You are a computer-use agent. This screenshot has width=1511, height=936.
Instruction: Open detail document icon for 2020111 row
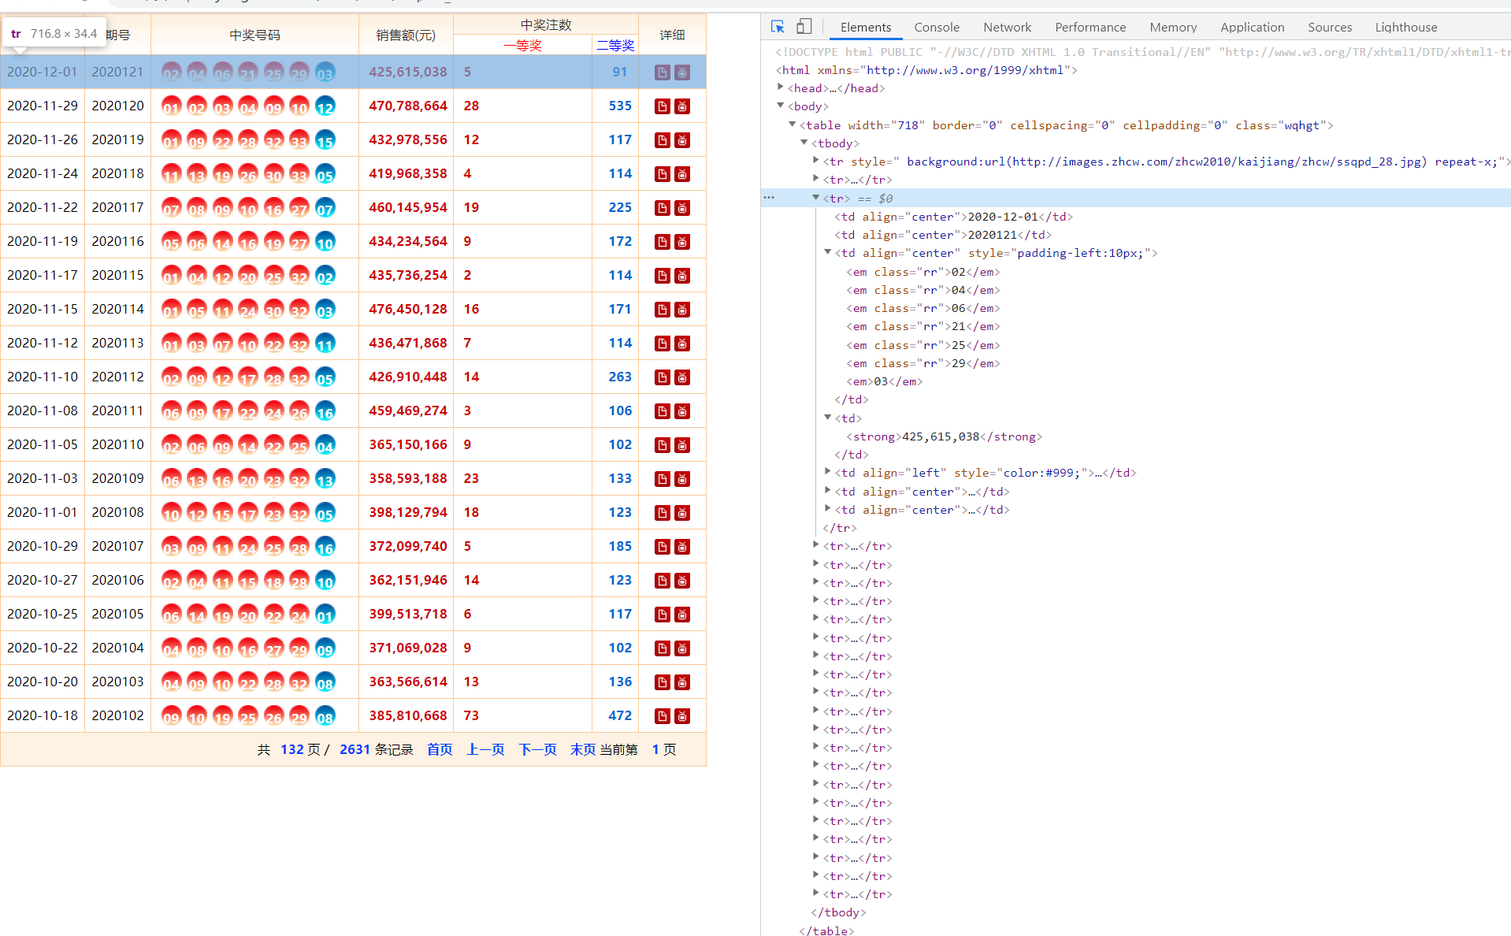(663, 411)
